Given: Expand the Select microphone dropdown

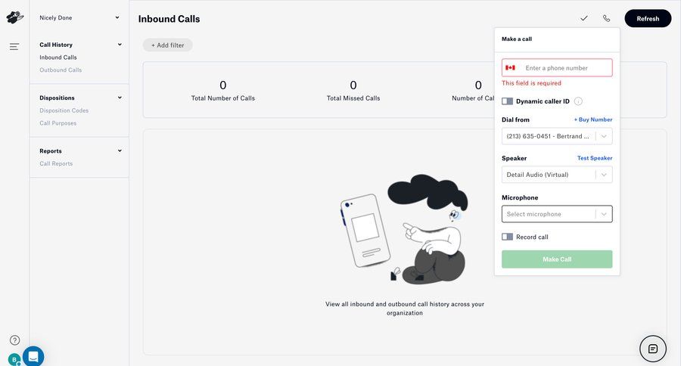Looking at the screenshot, I should [557, 214].
